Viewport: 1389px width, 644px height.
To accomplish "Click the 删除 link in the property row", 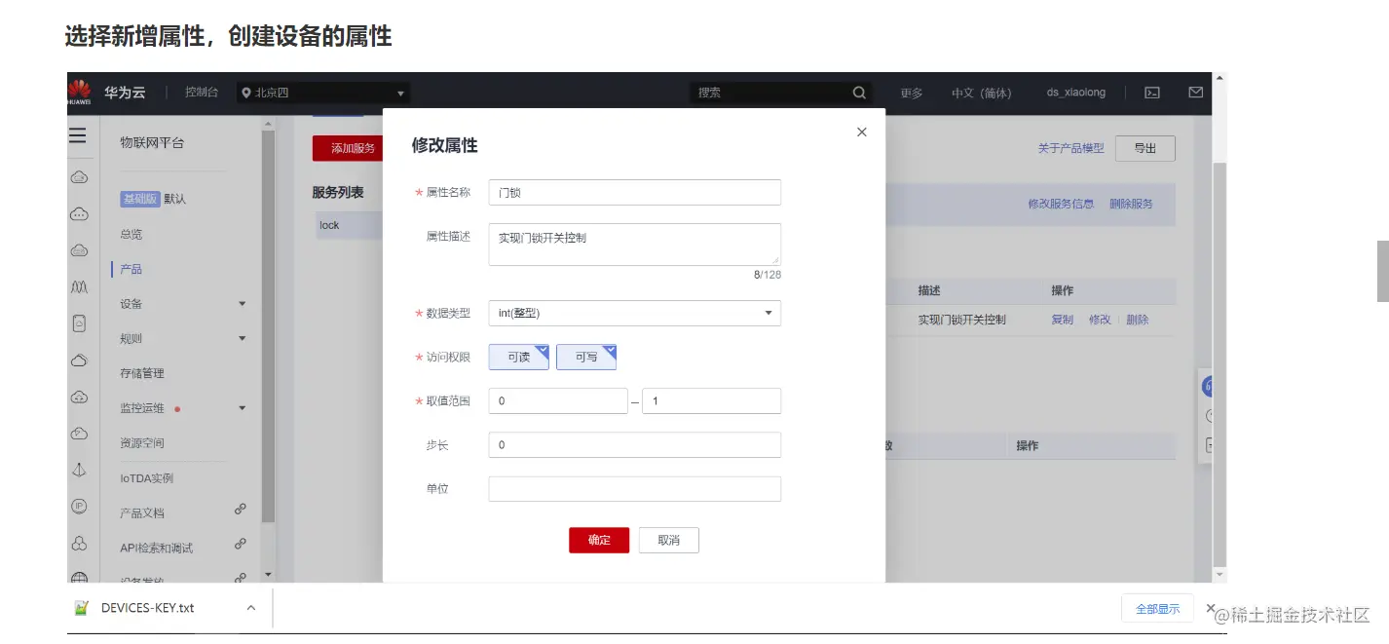I will click(x=1137, y=319).
